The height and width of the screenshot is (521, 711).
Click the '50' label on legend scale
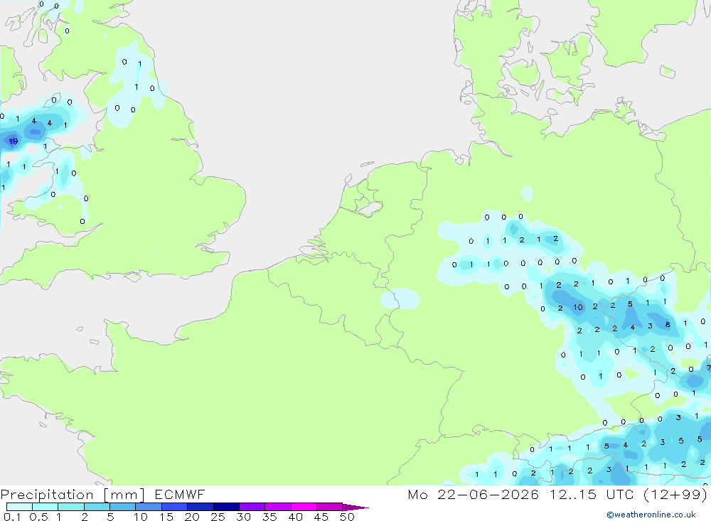347,517
